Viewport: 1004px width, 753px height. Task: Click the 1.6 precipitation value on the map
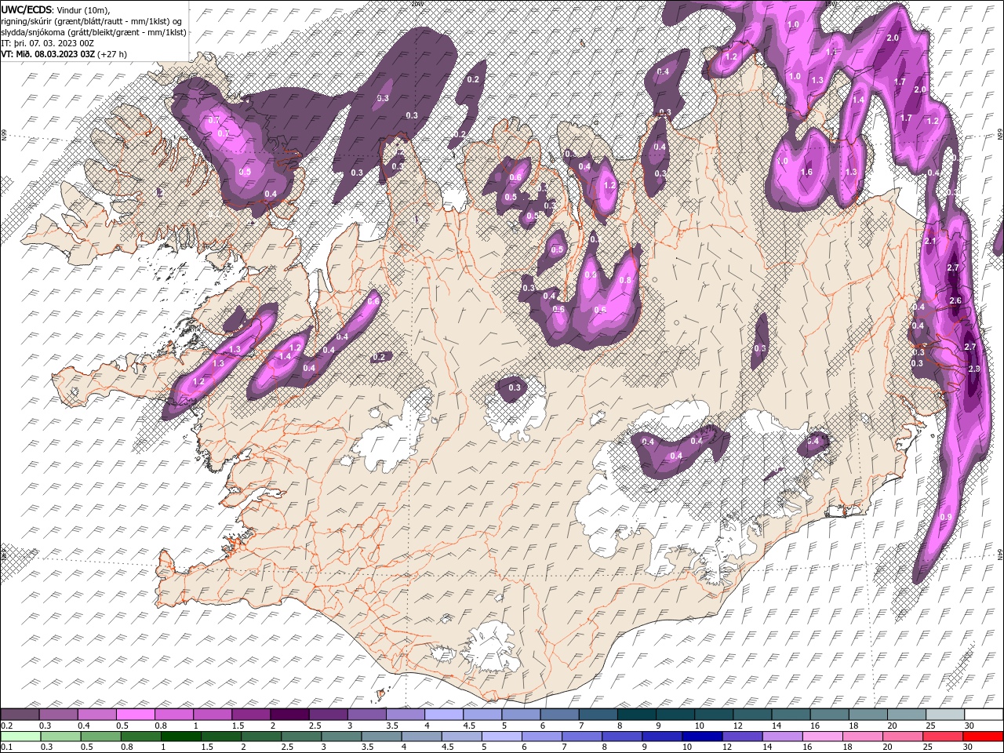(x=806, y=172)
